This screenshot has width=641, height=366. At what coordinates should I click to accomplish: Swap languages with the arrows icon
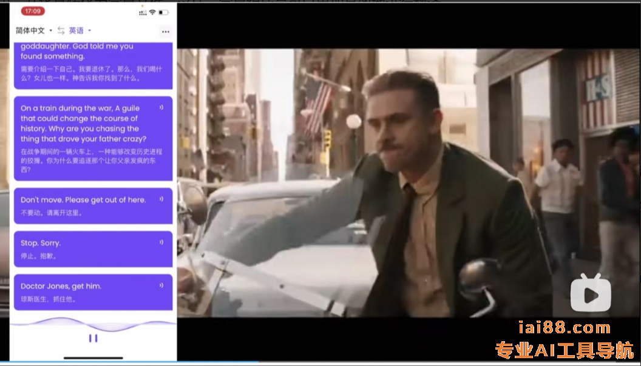click(61, 31)
